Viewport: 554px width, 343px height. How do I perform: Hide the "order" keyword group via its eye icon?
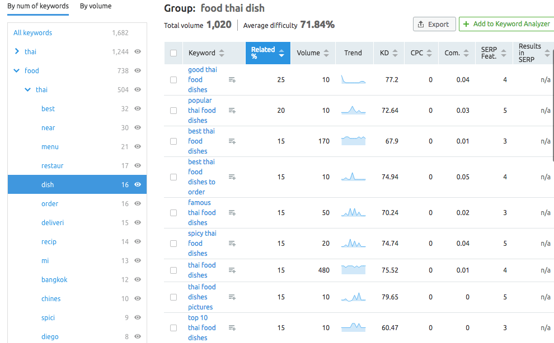point(137,203)
